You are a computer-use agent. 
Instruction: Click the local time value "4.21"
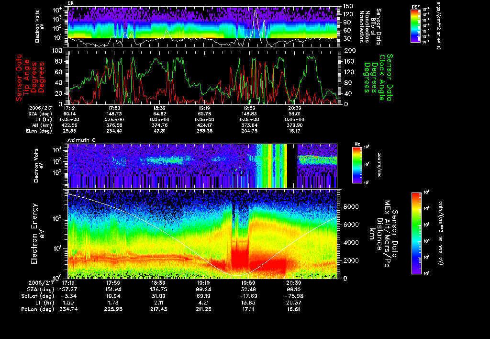pos(203,303)
